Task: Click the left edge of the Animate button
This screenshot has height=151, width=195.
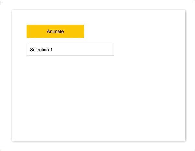Action: tap(29, 31)
